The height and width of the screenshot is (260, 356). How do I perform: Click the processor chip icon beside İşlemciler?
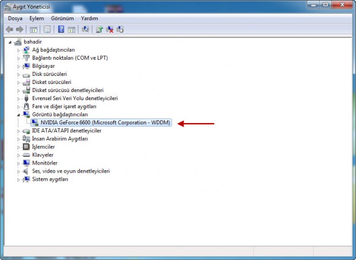pos(26,147)
